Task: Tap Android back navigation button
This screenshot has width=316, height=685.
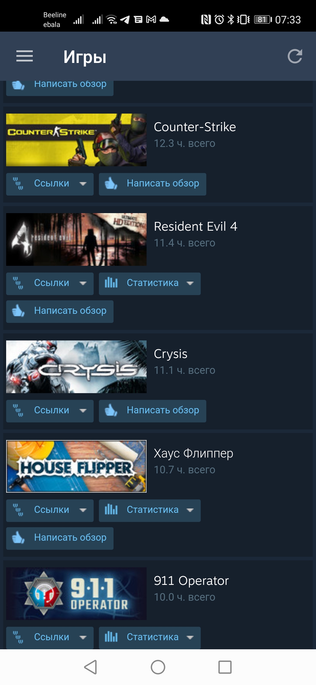Action: pos(90,667)
